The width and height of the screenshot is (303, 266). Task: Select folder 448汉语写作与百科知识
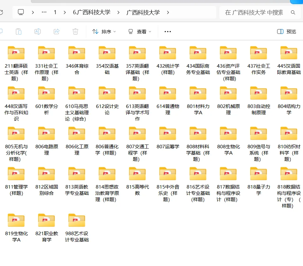click(16, 104)
